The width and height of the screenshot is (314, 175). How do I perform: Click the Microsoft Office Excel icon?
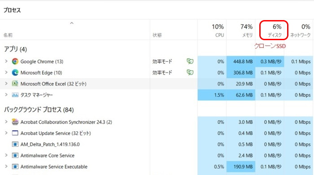15,84
